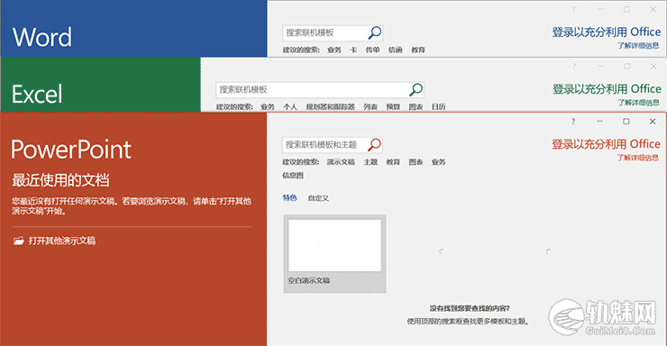Click Excel suggested search 预算
Image resolution: width=667 pixels, height=346 pixels.
393,106
